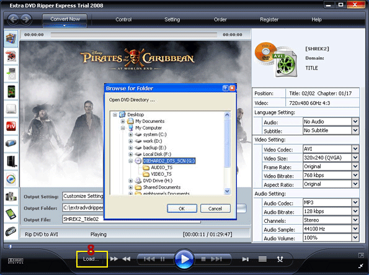Expand the DVD Drive (H:) node
The image size is (369, 275).
tap(131, 181)
